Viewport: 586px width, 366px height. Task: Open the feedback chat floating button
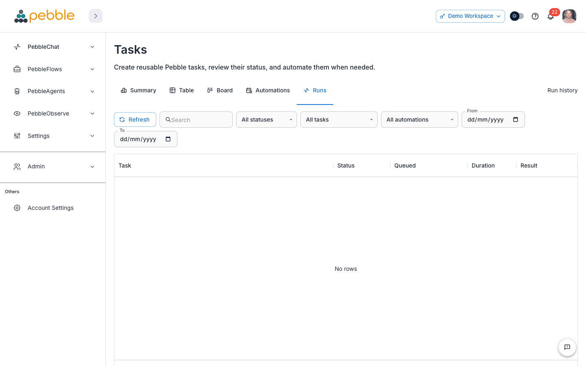coord(567,347)
